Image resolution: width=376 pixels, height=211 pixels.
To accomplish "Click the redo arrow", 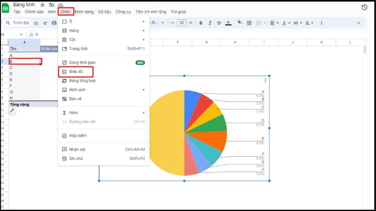I will (x=45, y=23).
